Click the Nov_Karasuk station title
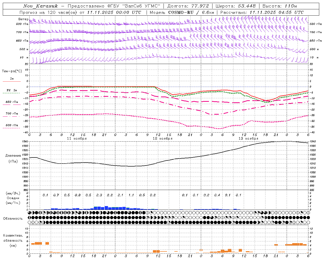Image resolution: width=323 pixels, height=258 pixels. [40, 6]
